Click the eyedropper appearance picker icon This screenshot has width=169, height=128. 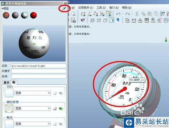tap(64, 9)
